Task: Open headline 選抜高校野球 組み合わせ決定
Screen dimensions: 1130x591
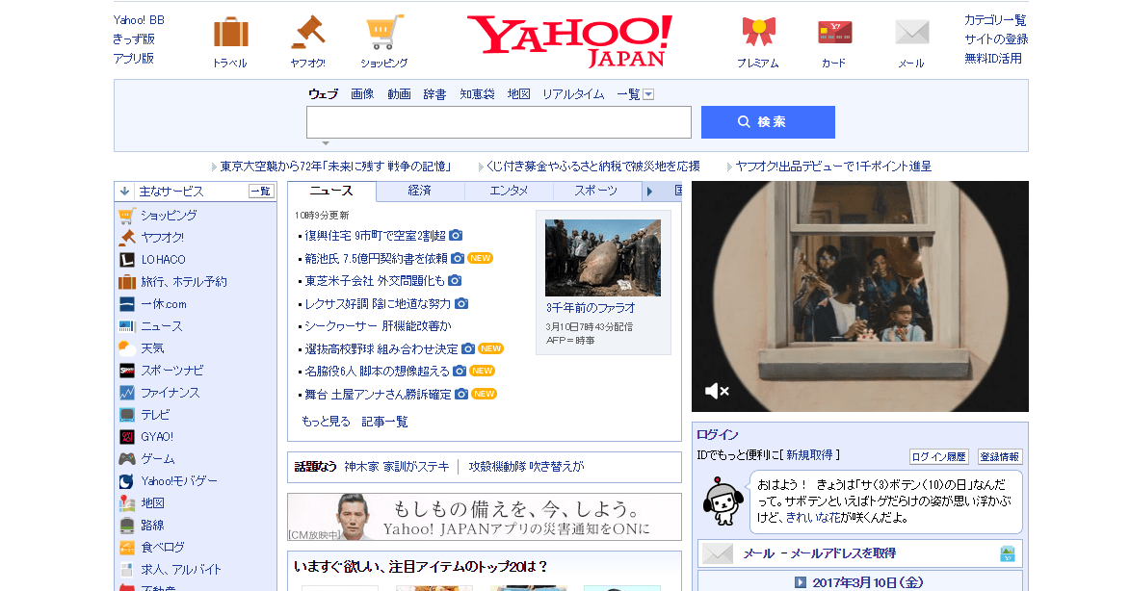Action: (381, 349)
